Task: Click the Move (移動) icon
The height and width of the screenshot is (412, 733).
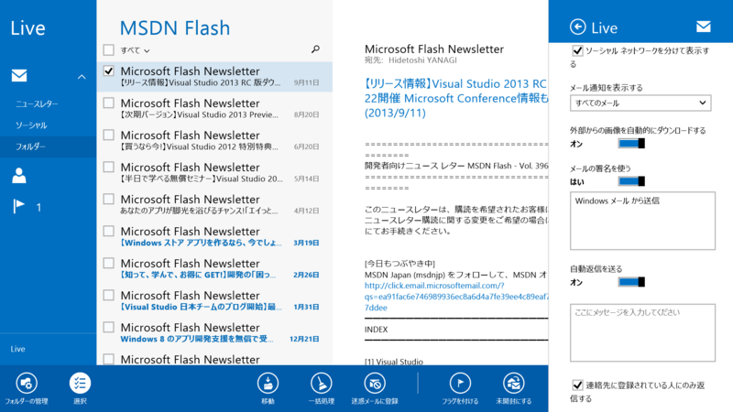Action: click(x=268, y=384)
